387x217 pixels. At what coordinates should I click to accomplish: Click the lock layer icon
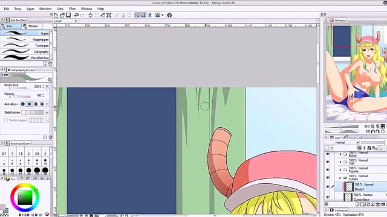(369, 148)
